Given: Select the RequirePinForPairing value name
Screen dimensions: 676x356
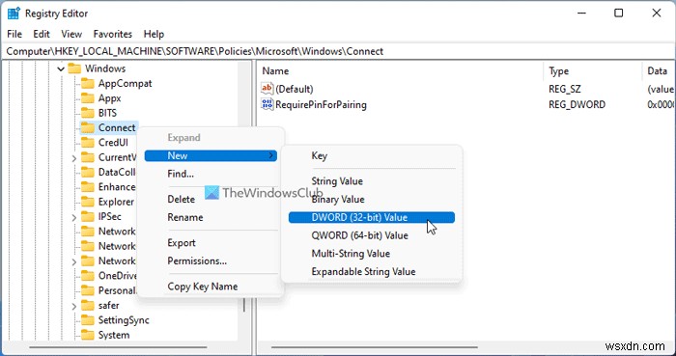Looking at the screenshot, I should [x=322, y=104].
